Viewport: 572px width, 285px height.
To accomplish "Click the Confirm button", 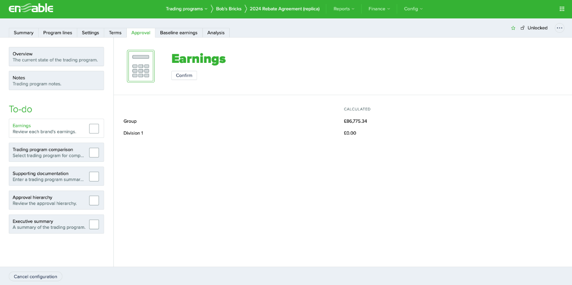I will point(184,75).
